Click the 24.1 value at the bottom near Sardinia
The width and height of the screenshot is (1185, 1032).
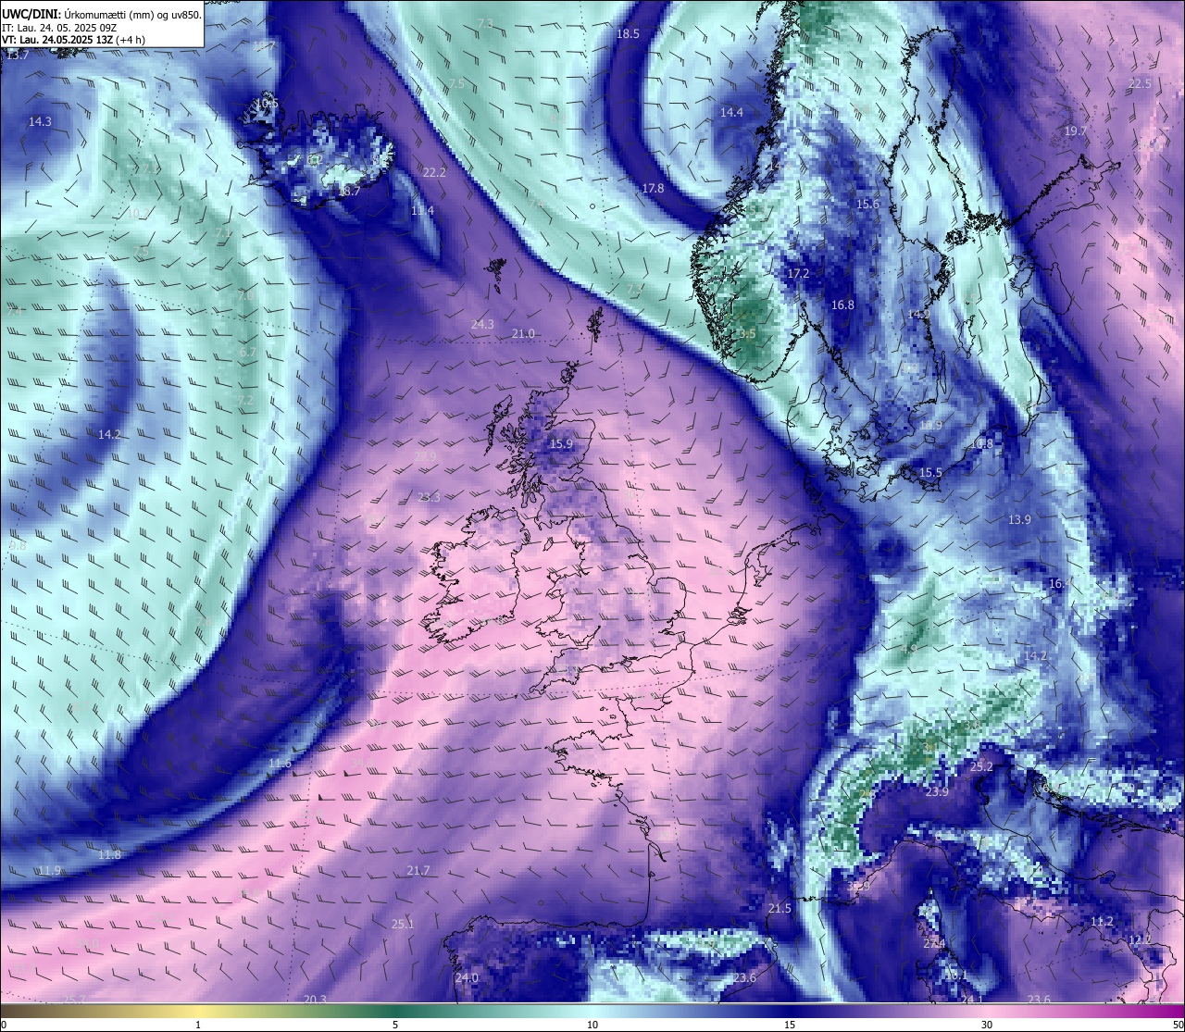point(972,1000)
